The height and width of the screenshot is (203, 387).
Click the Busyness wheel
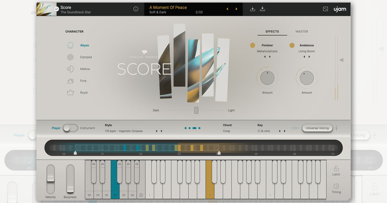[x=70, y=179]
